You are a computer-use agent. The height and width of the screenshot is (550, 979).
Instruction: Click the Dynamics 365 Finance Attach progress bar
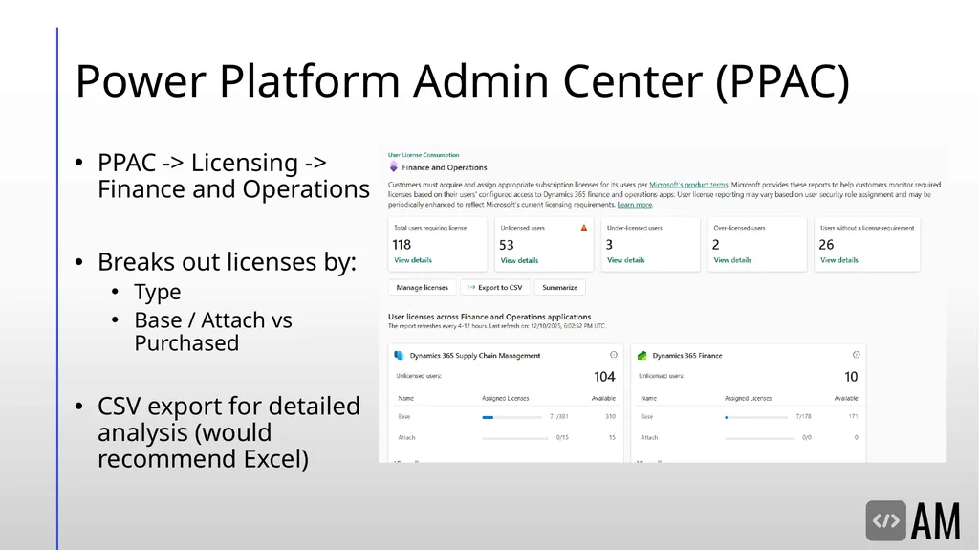coord(758,438)
